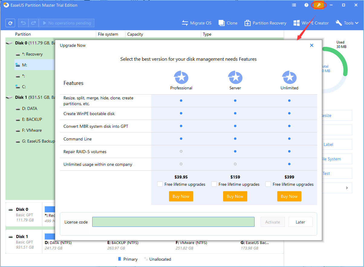This screenshot has height=267, width=364.
Task: Click the refresh disk information icon
Action: coord(10,23)
